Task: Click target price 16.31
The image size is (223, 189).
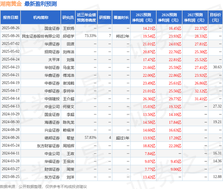Action: 217,153
